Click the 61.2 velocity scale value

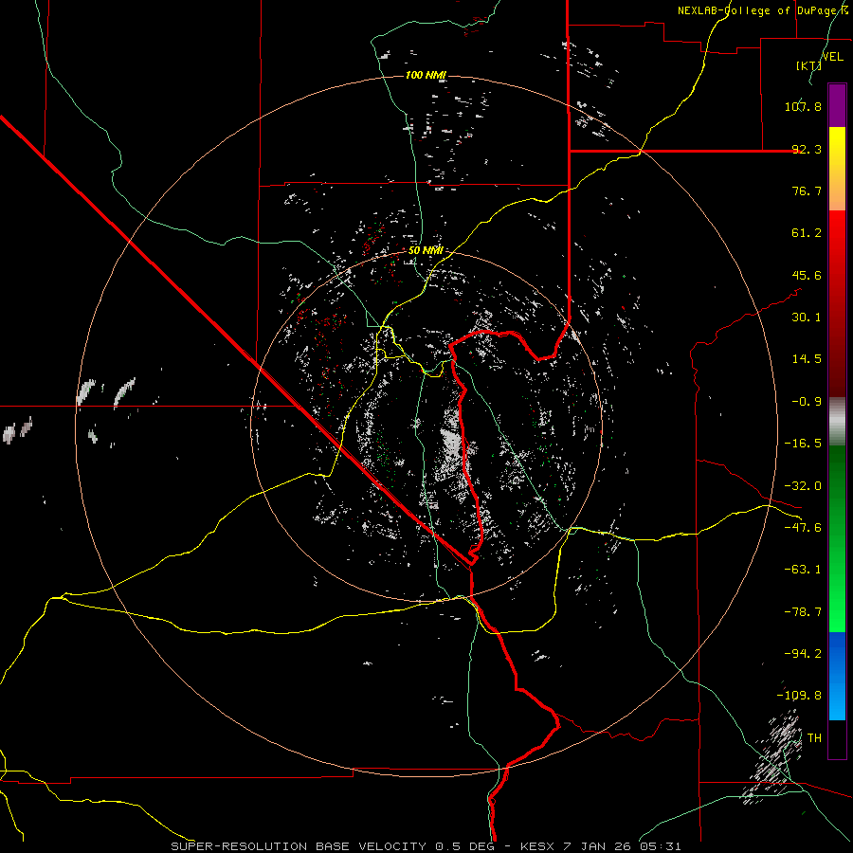(x=807, y=233)
